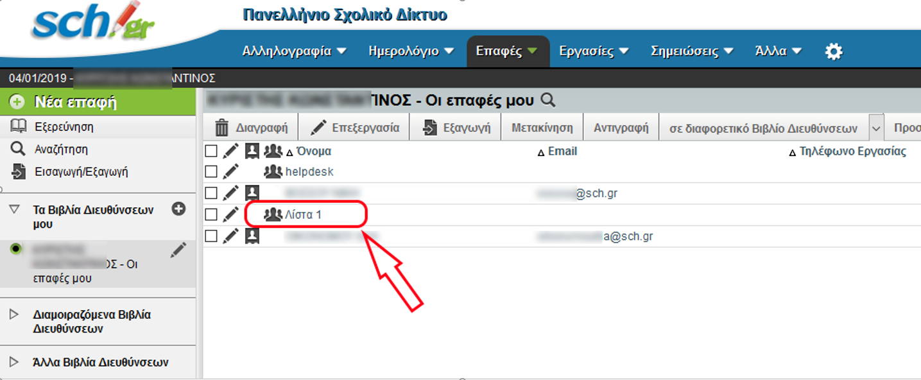
Task: Open settings via the gear icon
Action: click(832, 51)
